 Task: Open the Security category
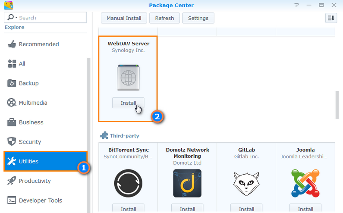30,142
